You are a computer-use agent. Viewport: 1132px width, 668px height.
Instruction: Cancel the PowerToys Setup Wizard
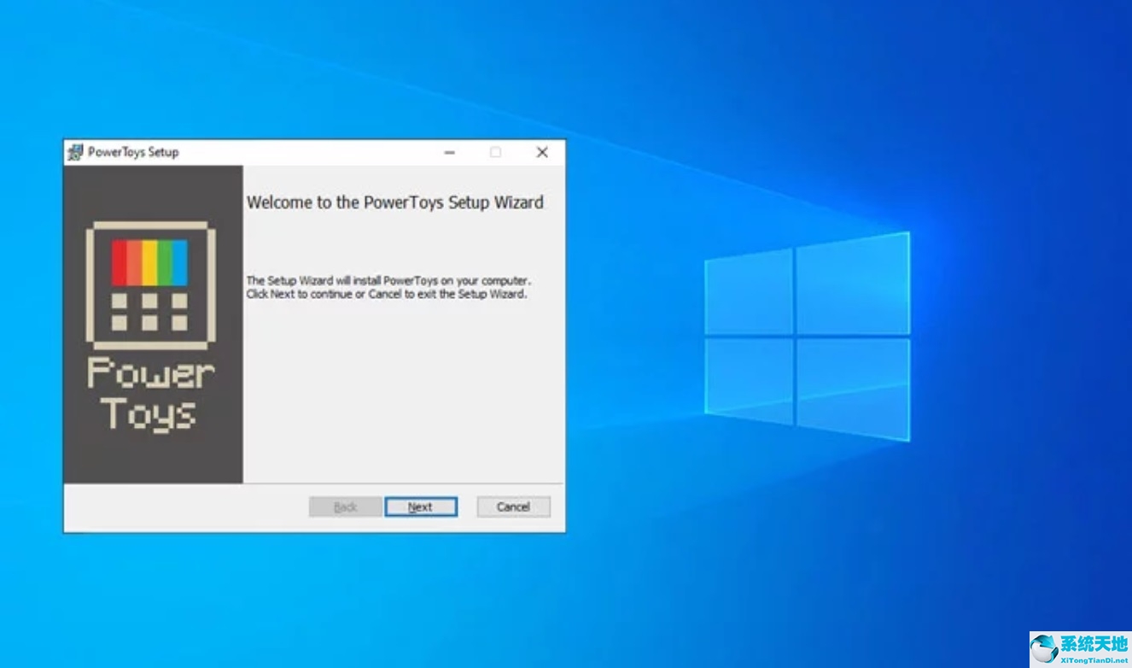tap(513, 507)
